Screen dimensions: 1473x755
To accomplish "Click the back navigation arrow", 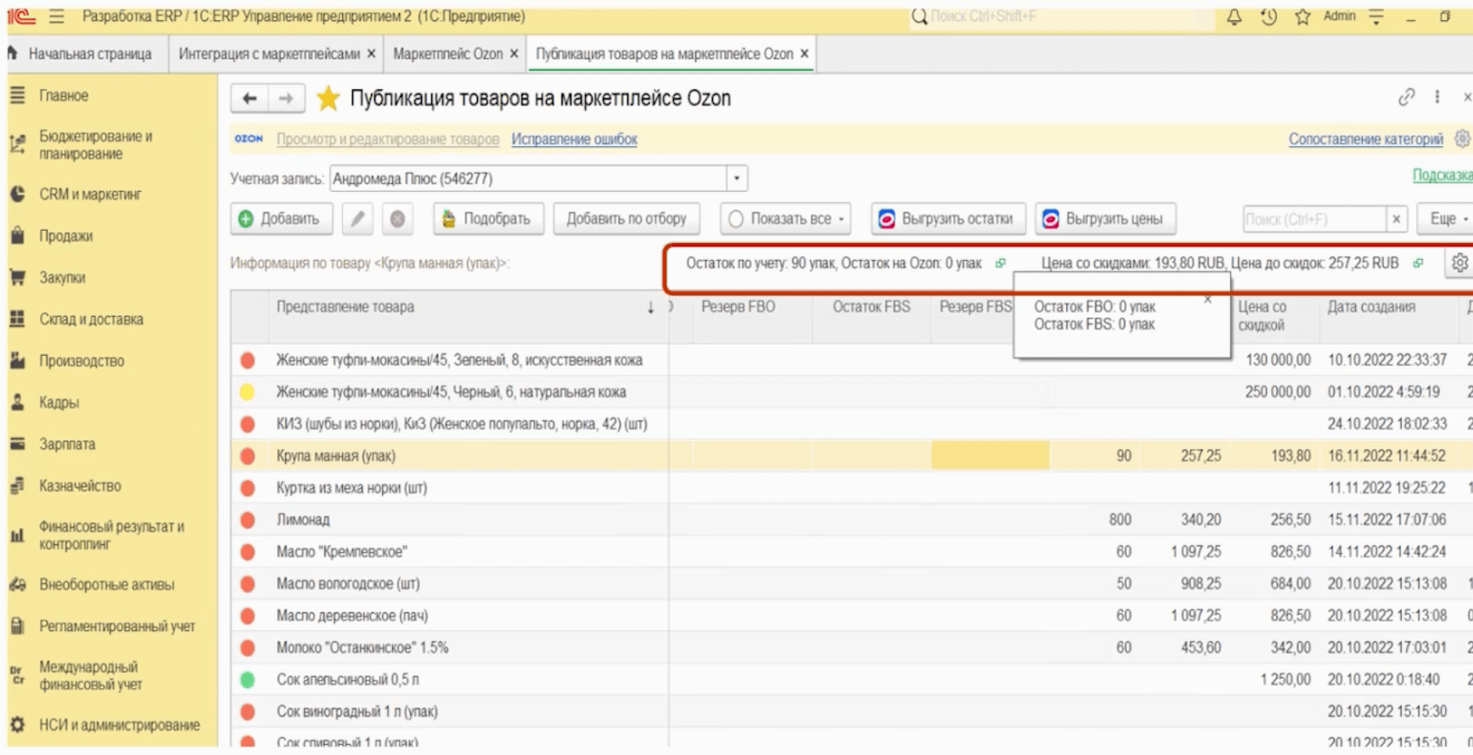I will coord(250,99).
